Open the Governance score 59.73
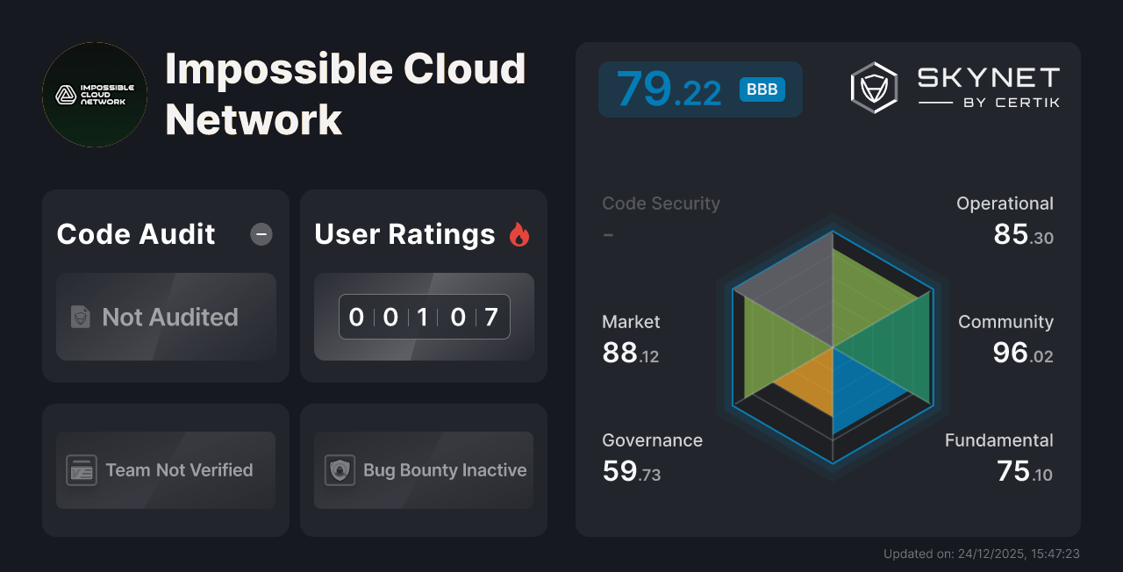Screen dimensions: 1123x572 click(631, 471)
